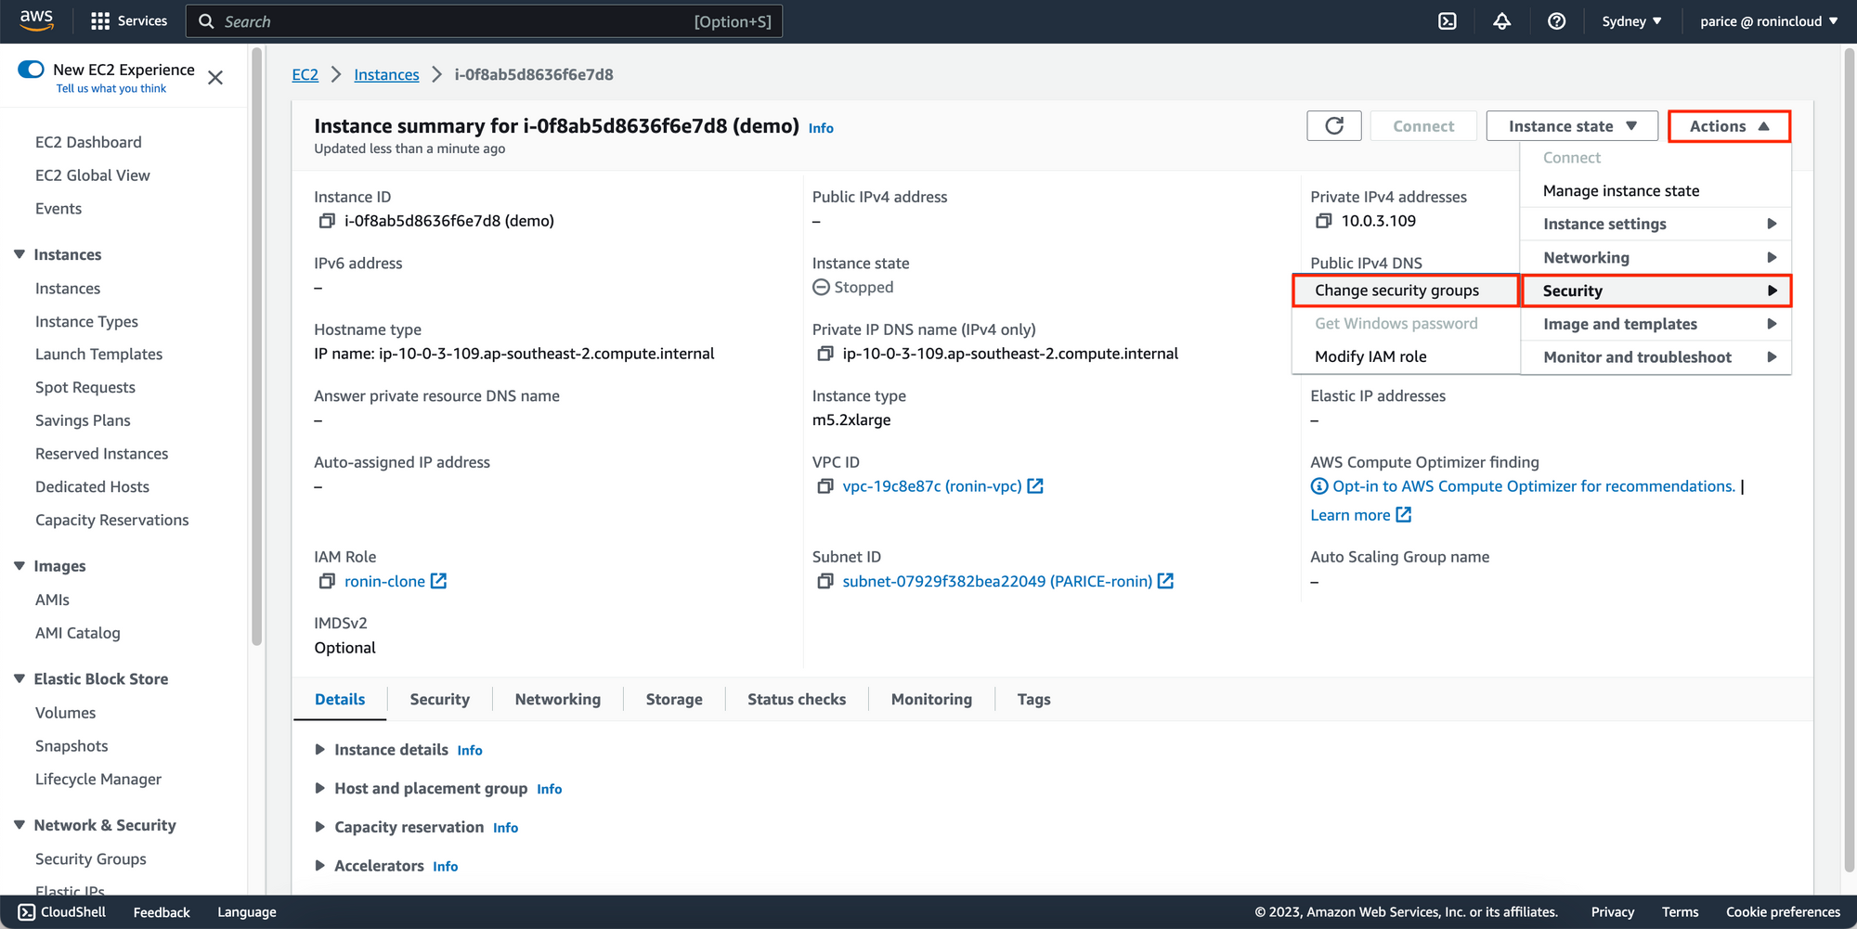Open the parice @ ronincloud account menu
This screenshot has width=1857, height=929.
coord(1769,21)
